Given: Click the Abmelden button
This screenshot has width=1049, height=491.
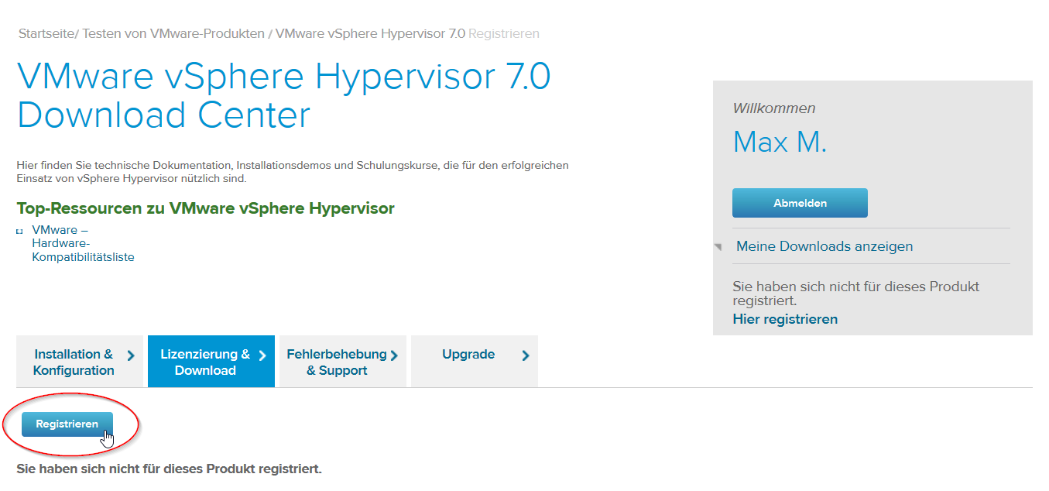Looking at the screenshot, I should (799, 202).
